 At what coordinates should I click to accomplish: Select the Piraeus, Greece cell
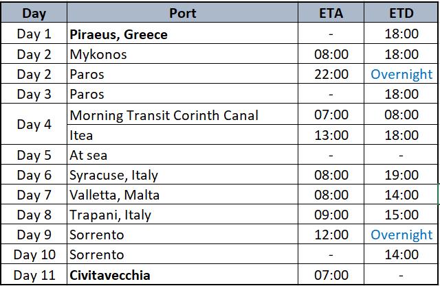(x=182, y=34)
